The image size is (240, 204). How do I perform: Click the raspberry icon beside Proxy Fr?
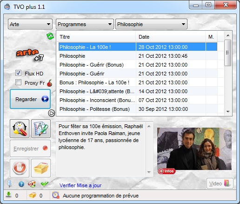pyautogui.click(x=49, y=83)
